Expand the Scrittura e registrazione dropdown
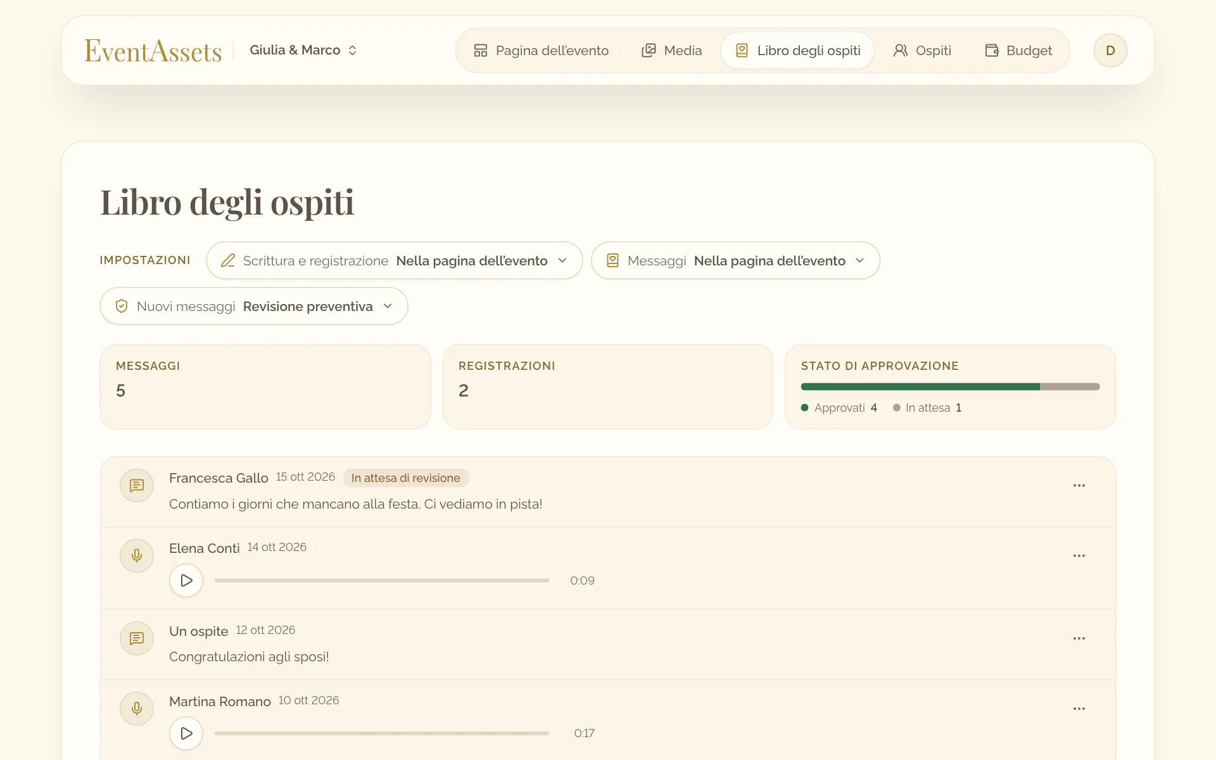The height and width of the screenshot is (760, 1216). 395,260
